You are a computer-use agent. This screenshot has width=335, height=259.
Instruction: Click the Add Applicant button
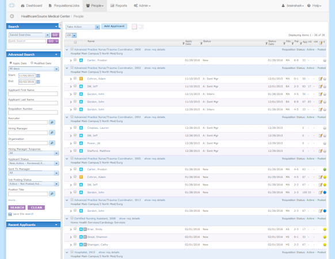point(115,26)
